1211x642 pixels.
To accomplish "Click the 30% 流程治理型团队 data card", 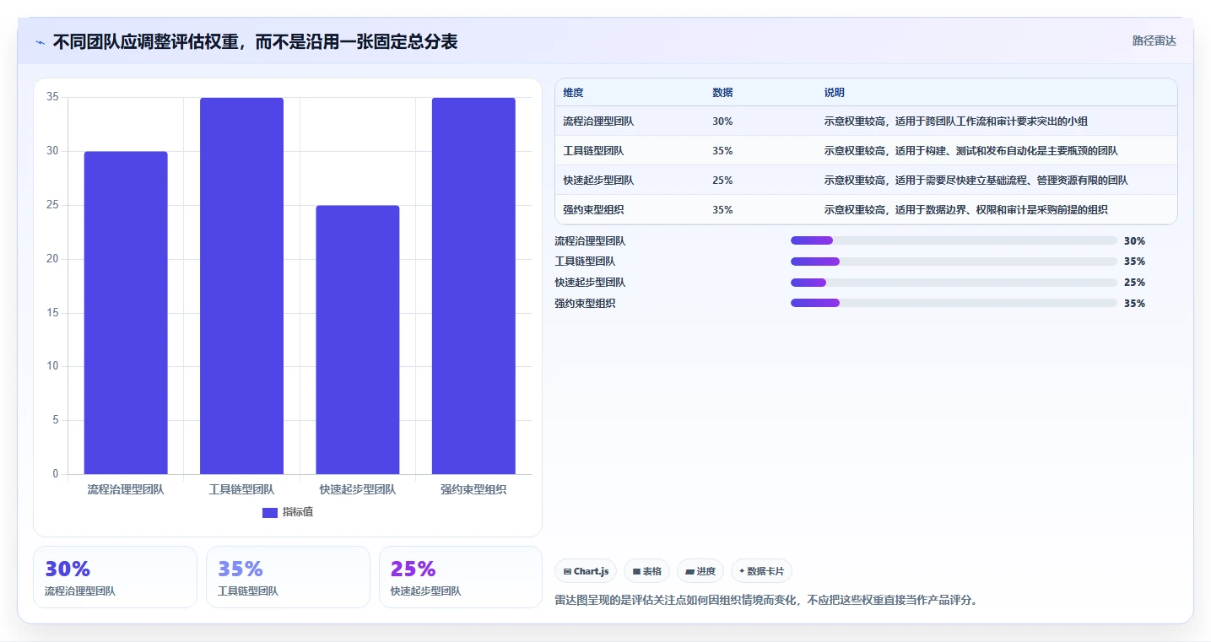I will tap(115, 577).
